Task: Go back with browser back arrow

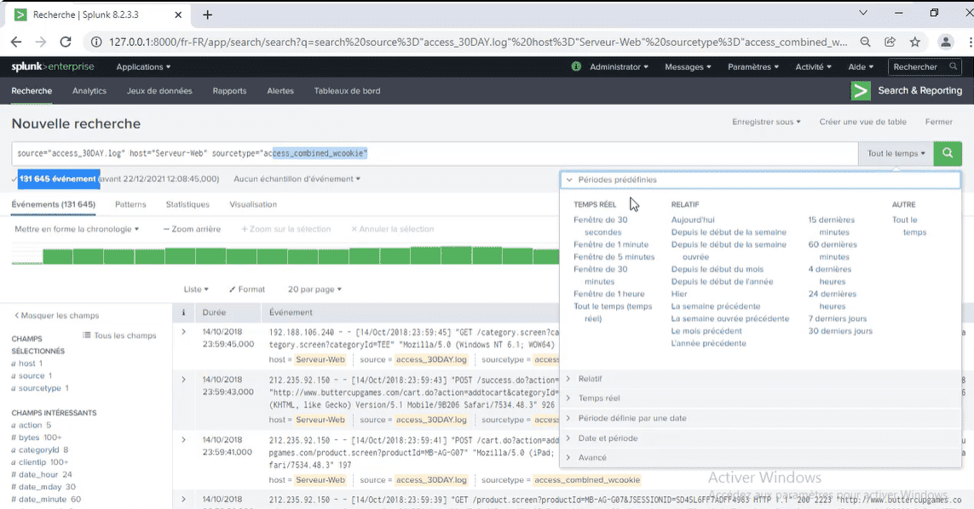Action: 16,42
